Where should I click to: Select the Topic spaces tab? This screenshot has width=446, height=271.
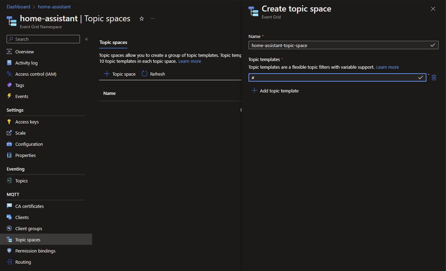113,42
